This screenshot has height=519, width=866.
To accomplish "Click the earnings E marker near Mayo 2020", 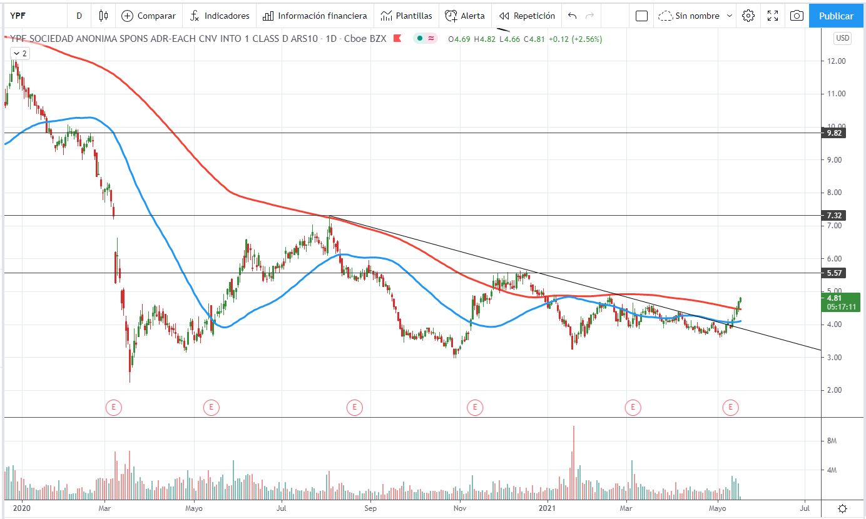I will point(211,408).
